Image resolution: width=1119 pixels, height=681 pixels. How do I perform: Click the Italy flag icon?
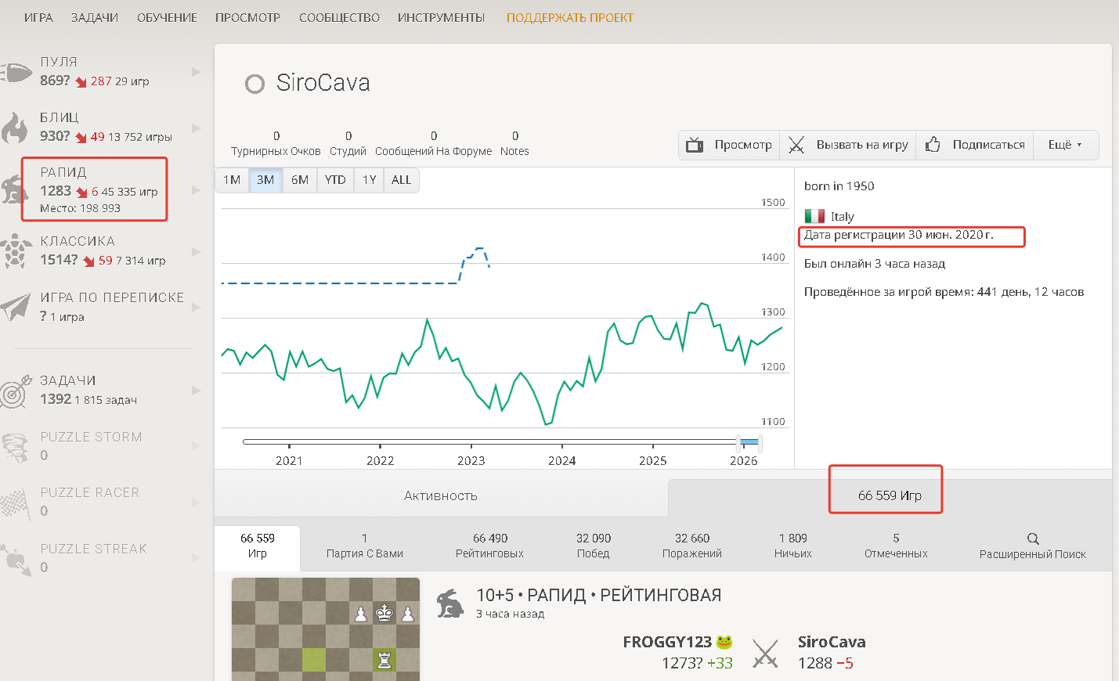pyautogui.click(x=814, y=216)
